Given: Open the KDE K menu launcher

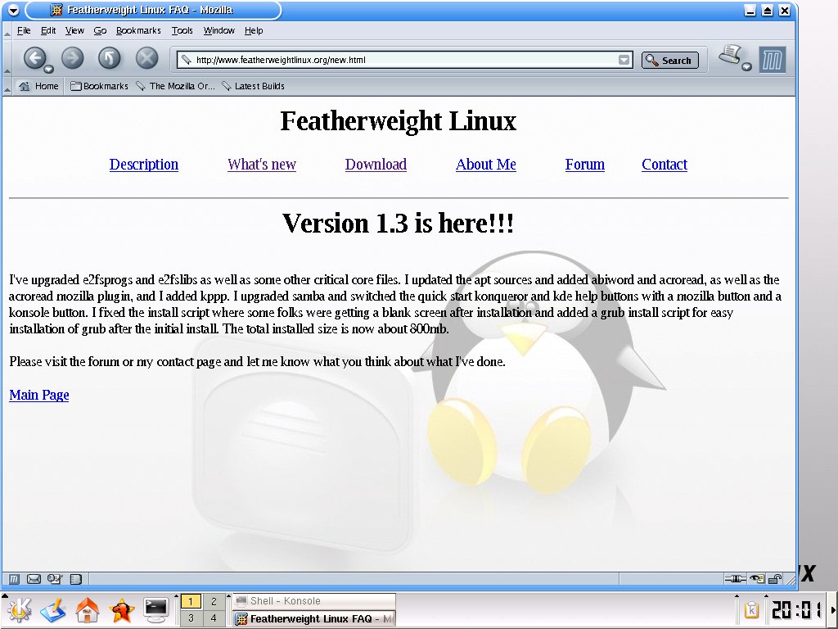Looking at the screenshot, I should pyautogui.click(x=18, y=609).
